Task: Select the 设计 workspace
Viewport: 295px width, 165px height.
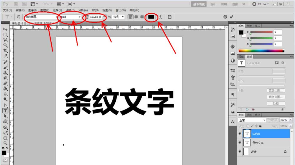Action: [x=213, y=4]
